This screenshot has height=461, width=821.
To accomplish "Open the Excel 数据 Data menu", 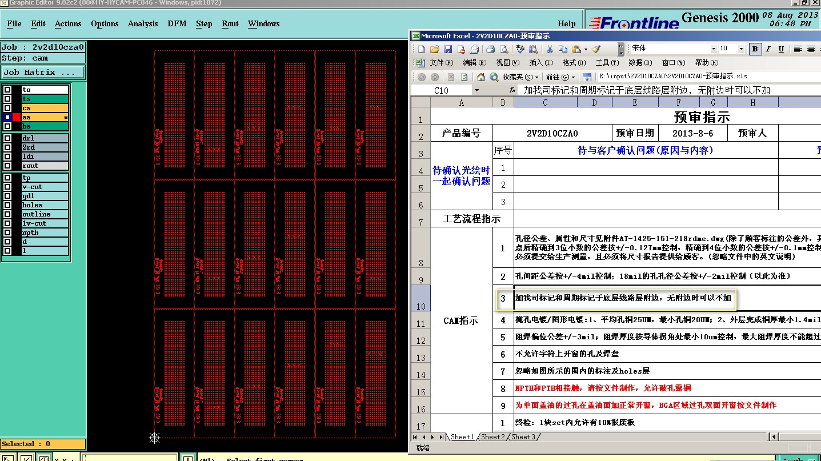I will click(640, 63).
